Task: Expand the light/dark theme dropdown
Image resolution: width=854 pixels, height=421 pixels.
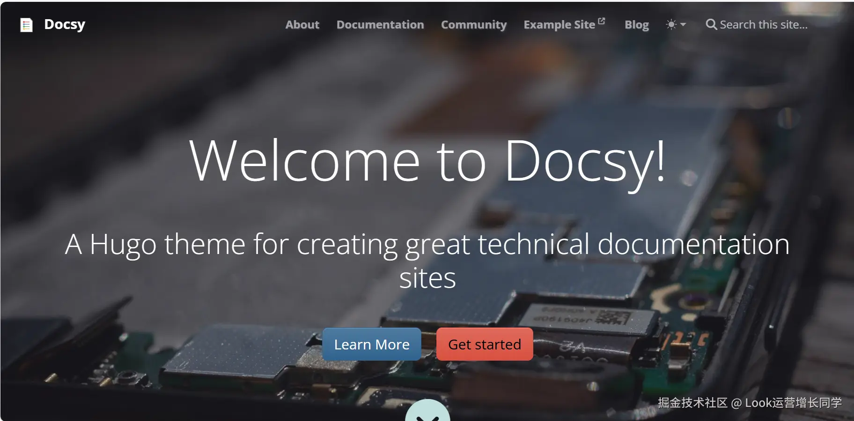Action: tap(676, 24)
